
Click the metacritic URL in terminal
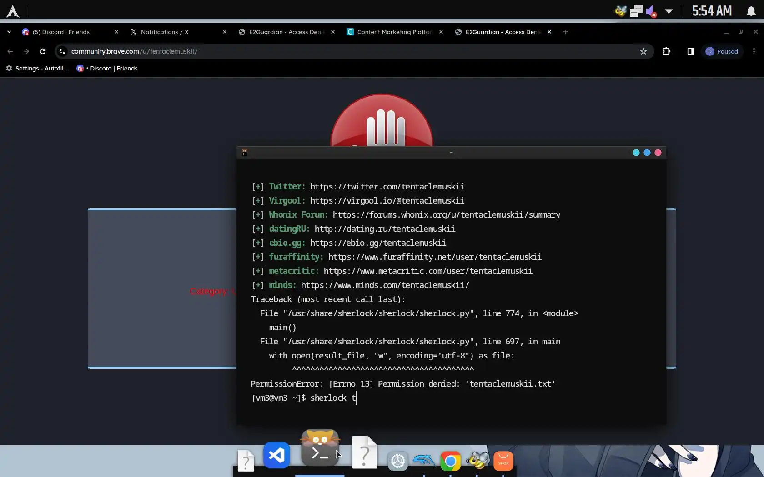(x=428, y=271)
